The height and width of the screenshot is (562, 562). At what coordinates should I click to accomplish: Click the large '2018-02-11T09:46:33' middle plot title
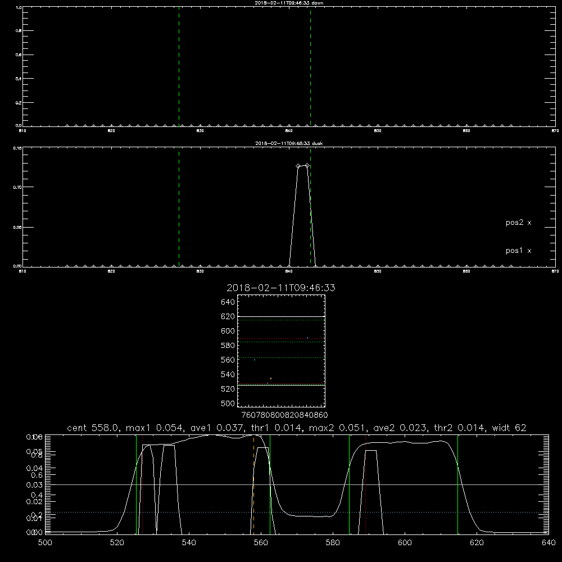pyautogui.click(x=281, y=288)
